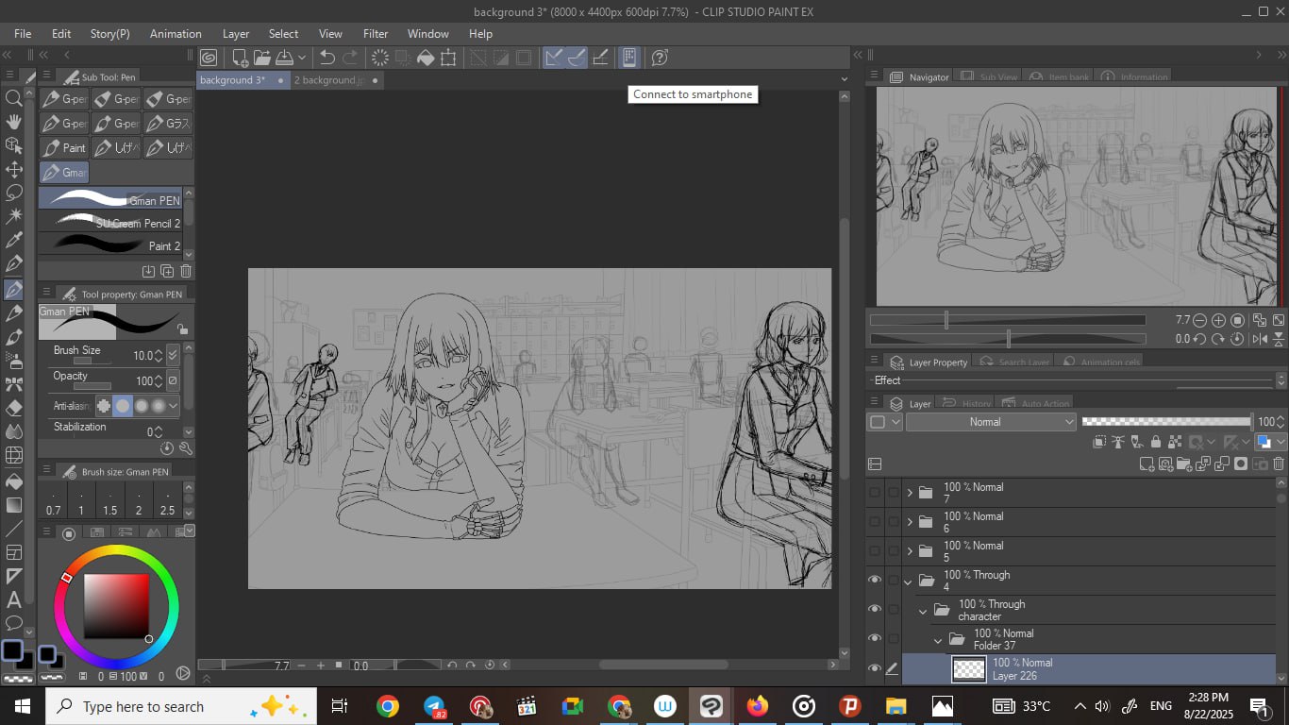Delete layer using the trash icon
The image size is (1289, 725).
pyautogui.click(x=1279, y=464)
